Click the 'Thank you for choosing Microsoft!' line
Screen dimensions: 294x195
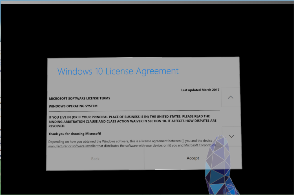(75, 134)
